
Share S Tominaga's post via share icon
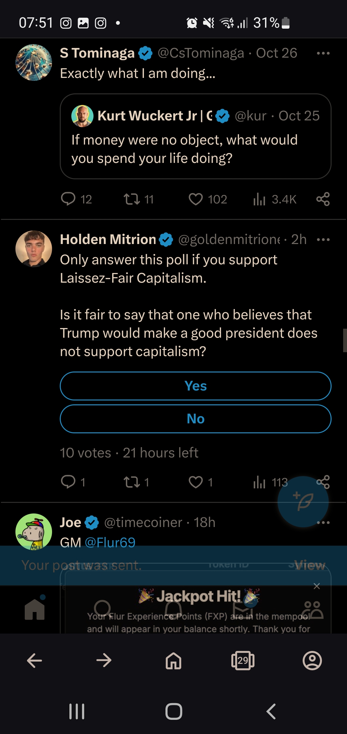pos(323,199)
